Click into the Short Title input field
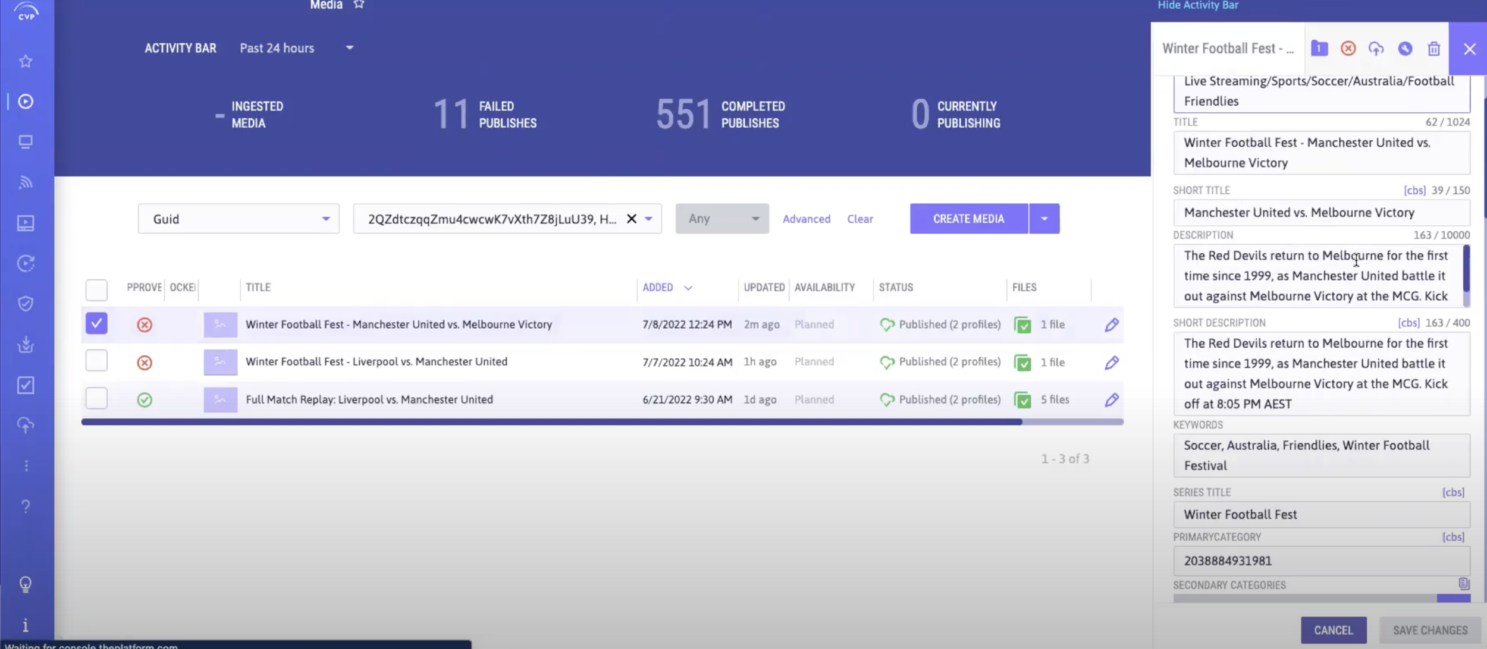Viewport: 1487px width, 649px height. click(1320, 213)
